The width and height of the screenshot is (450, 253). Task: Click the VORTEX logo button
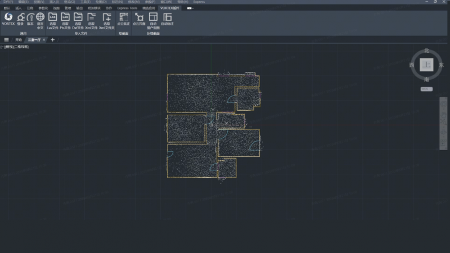tap(8, 19)
